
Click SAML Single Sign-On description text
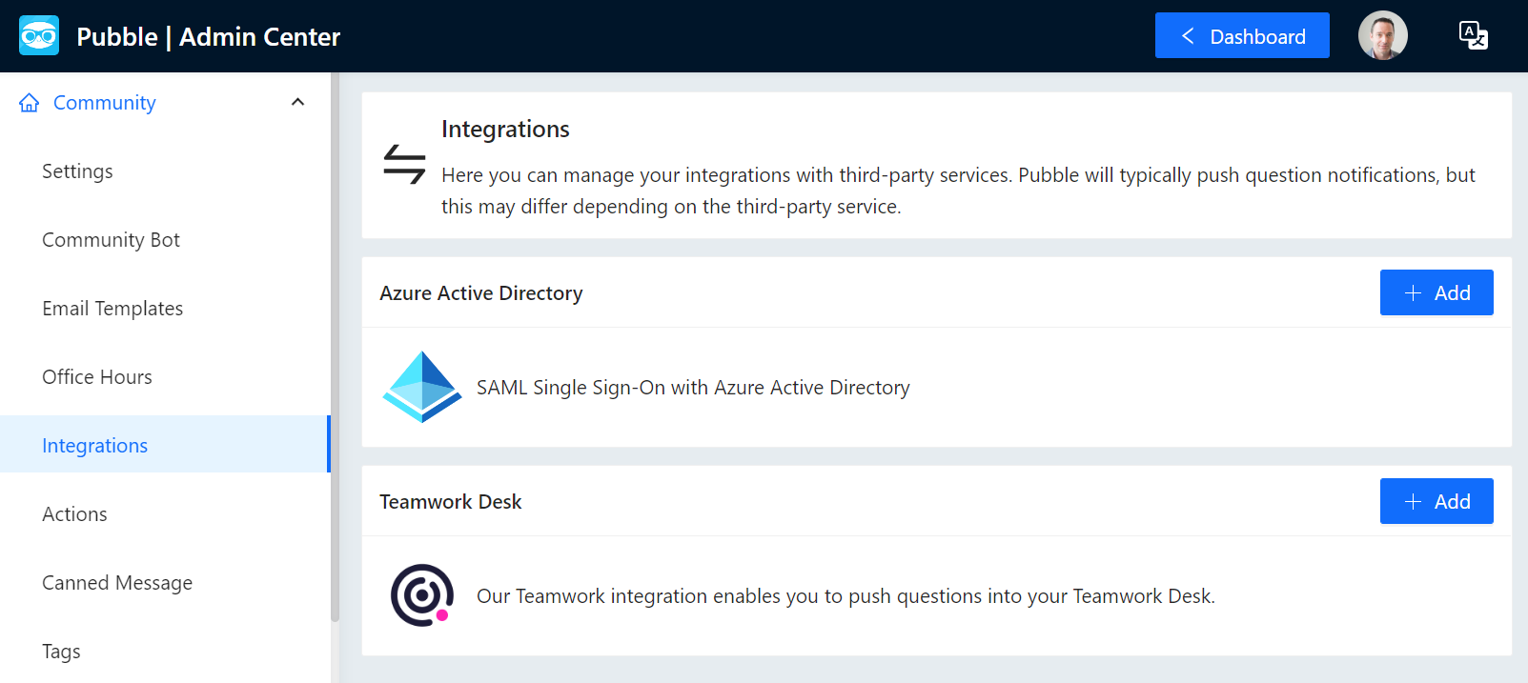click(x=693, y=388)
